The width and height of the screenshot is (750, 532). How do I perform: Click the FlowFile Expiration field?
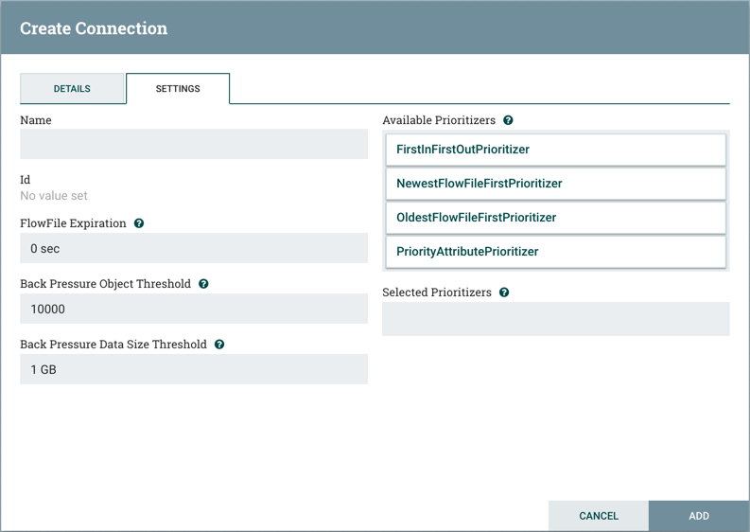click(194, 248)
